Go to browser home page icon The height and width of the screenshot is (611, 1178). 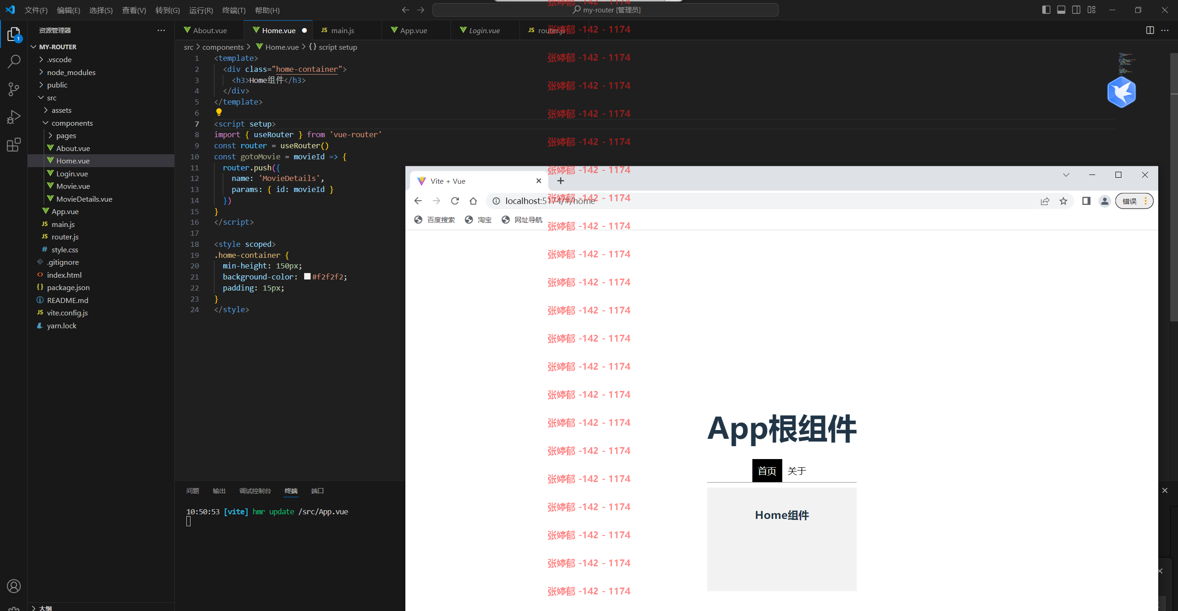pyautogui.click(x=473, y=201)
